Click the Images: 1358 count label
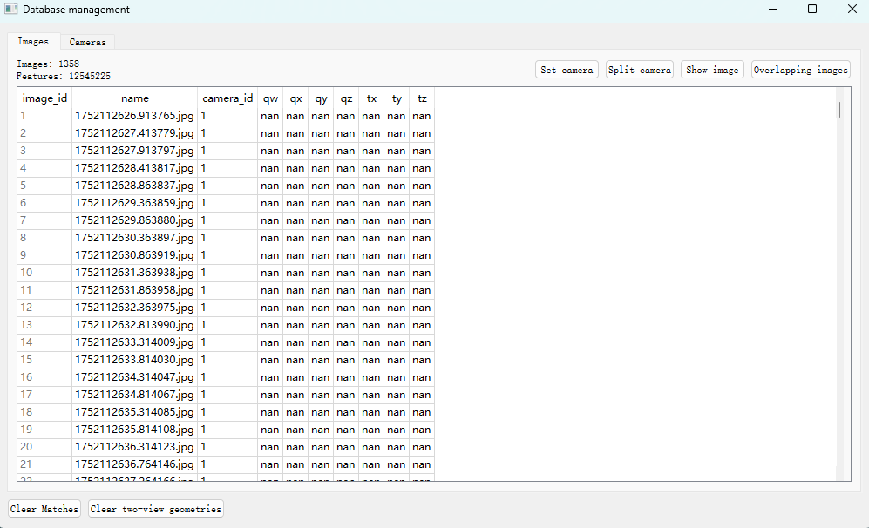 [48, 64]
